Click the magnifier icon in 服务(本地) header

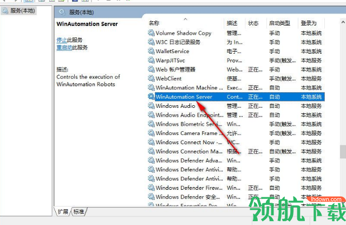tap(62, 12)
